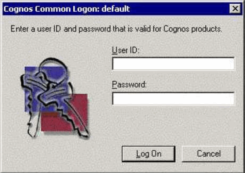Click the words user ID in instructions
This screenshot has width=245, height=173.
click(x=49, y=29)
